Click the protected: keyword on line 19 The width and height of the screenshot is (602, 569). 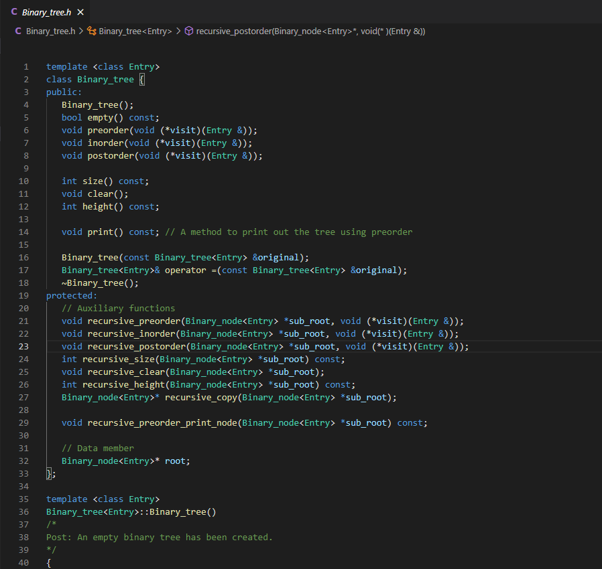pos(72,295)
